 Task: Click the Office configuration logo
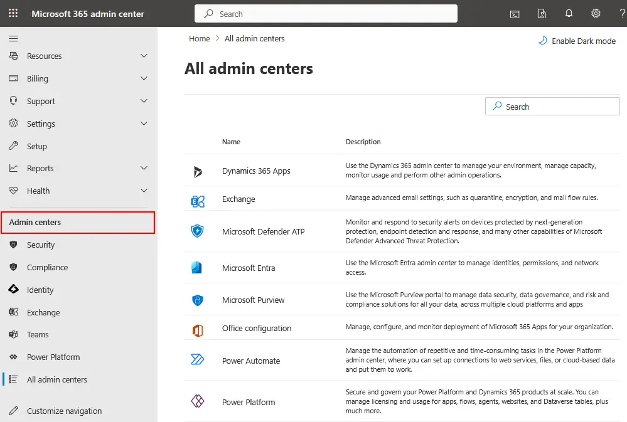click(198, 330)
